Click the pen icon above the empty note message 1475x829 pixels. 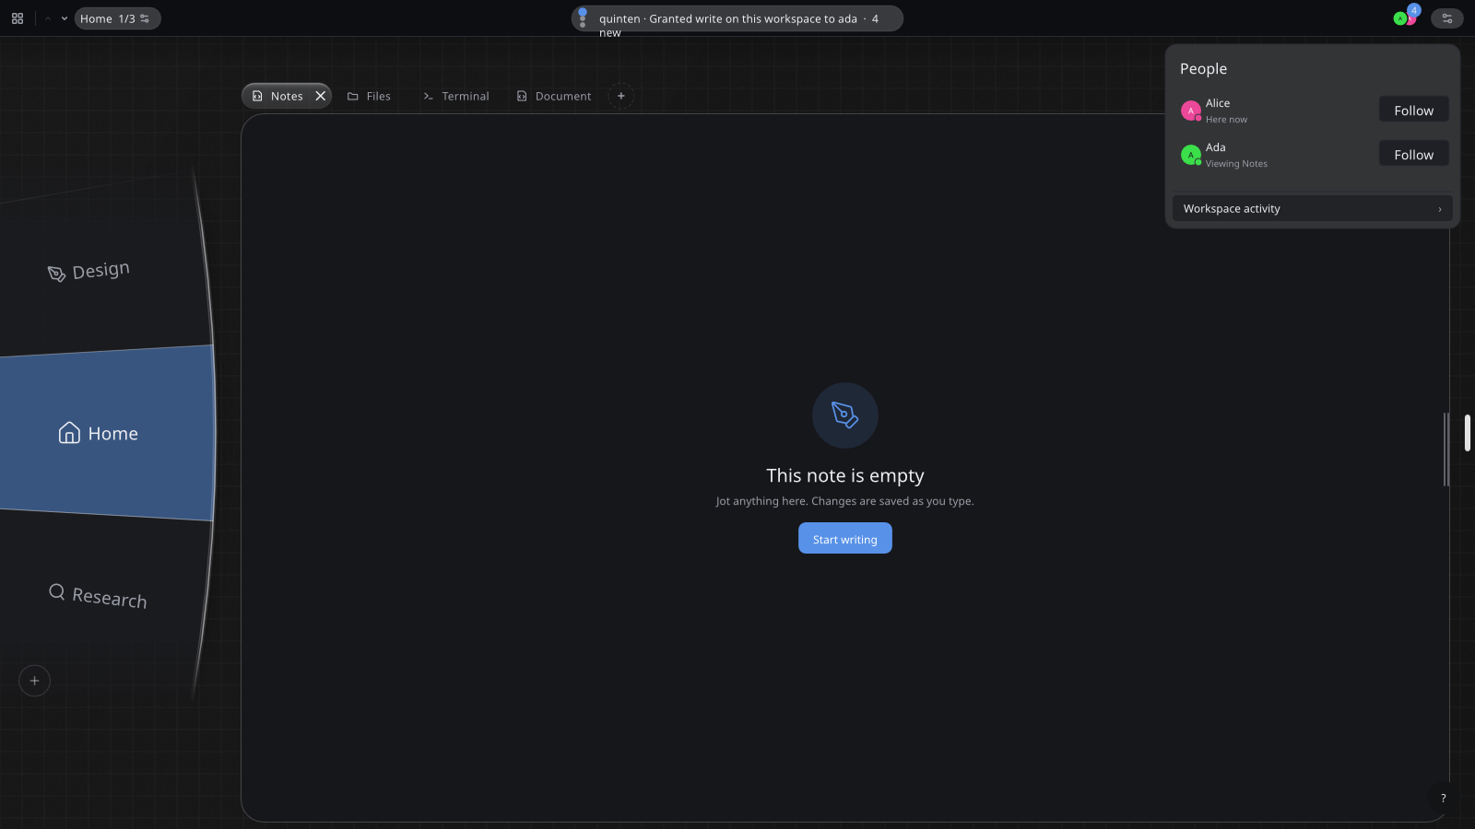pos(845,415)
